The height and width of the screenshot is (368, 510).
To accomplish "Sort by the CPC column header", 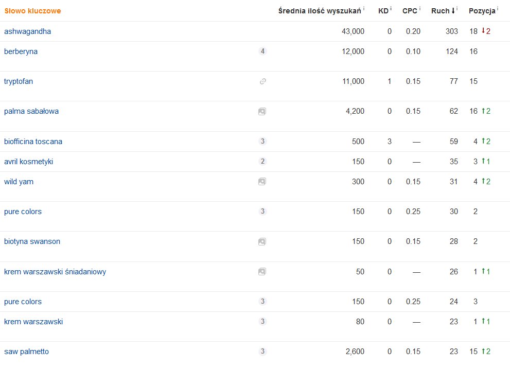I will (x=410, y=11).
